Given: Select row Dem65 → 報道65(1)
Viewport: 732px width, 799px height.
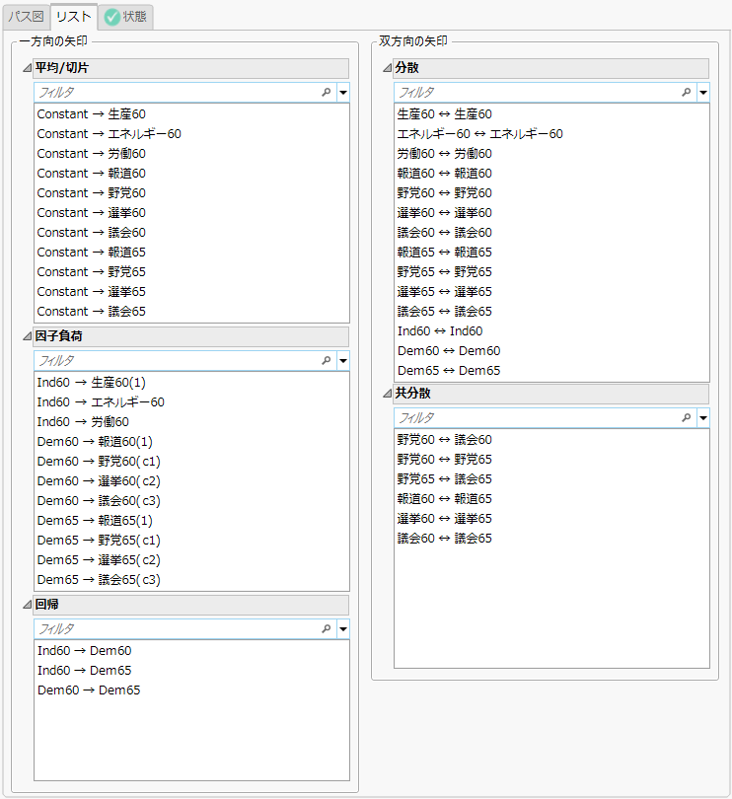Looking at the screenshot, I should pyautogui.click(x=191, y=521).
